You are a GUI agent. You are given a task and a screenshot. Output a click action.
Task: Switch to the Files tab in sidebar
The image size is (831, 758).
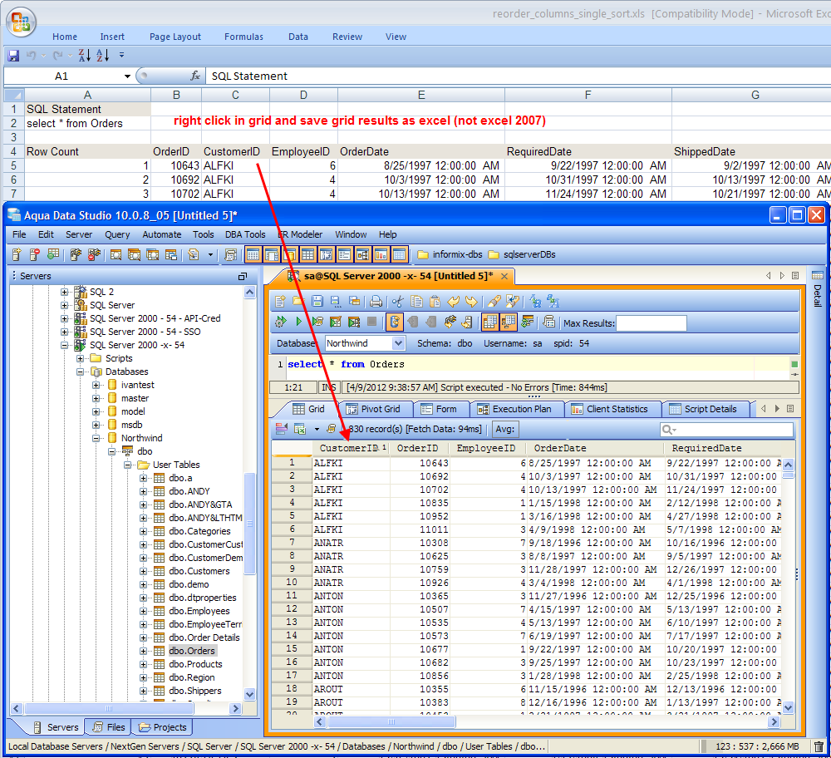click(109, 727)
